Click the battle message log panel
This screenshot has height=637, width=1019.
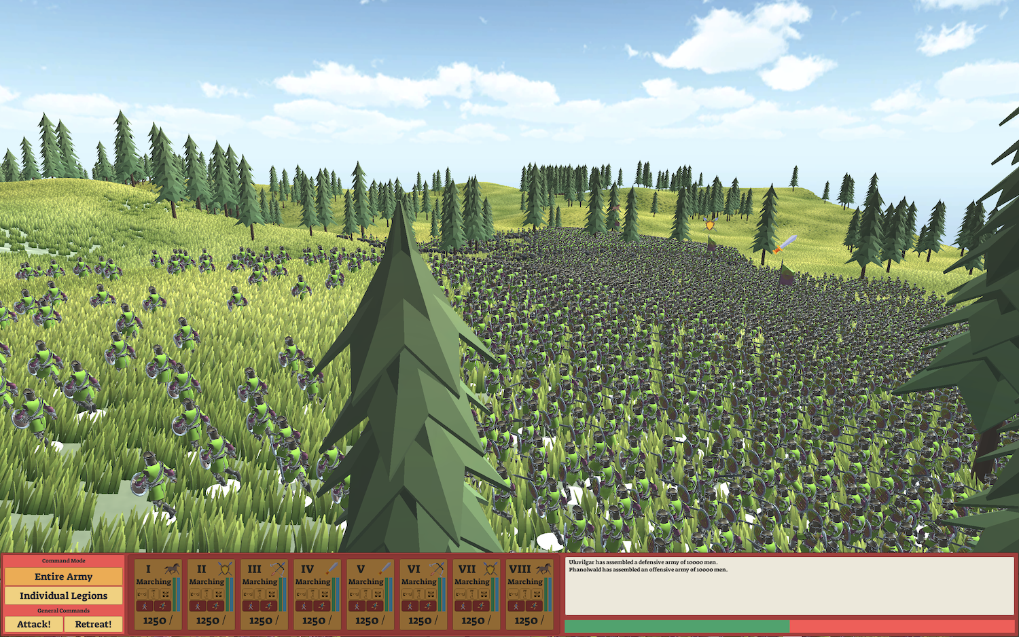(789, 587)
